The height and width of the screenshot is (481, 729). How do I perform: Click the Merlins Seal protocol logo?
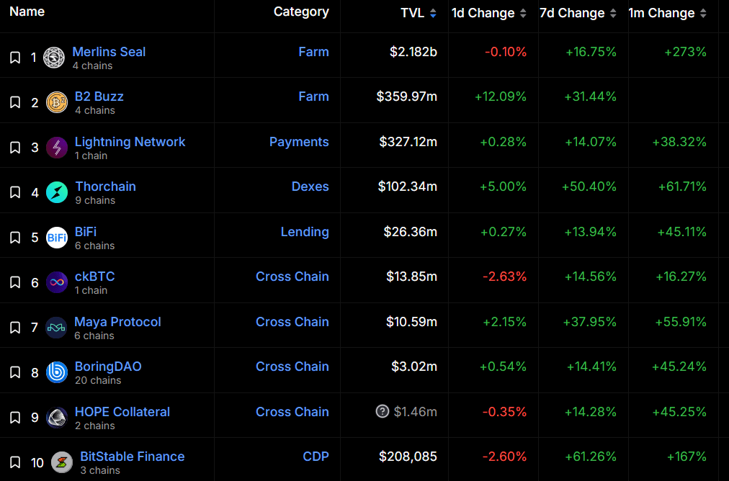pos(54,58)
